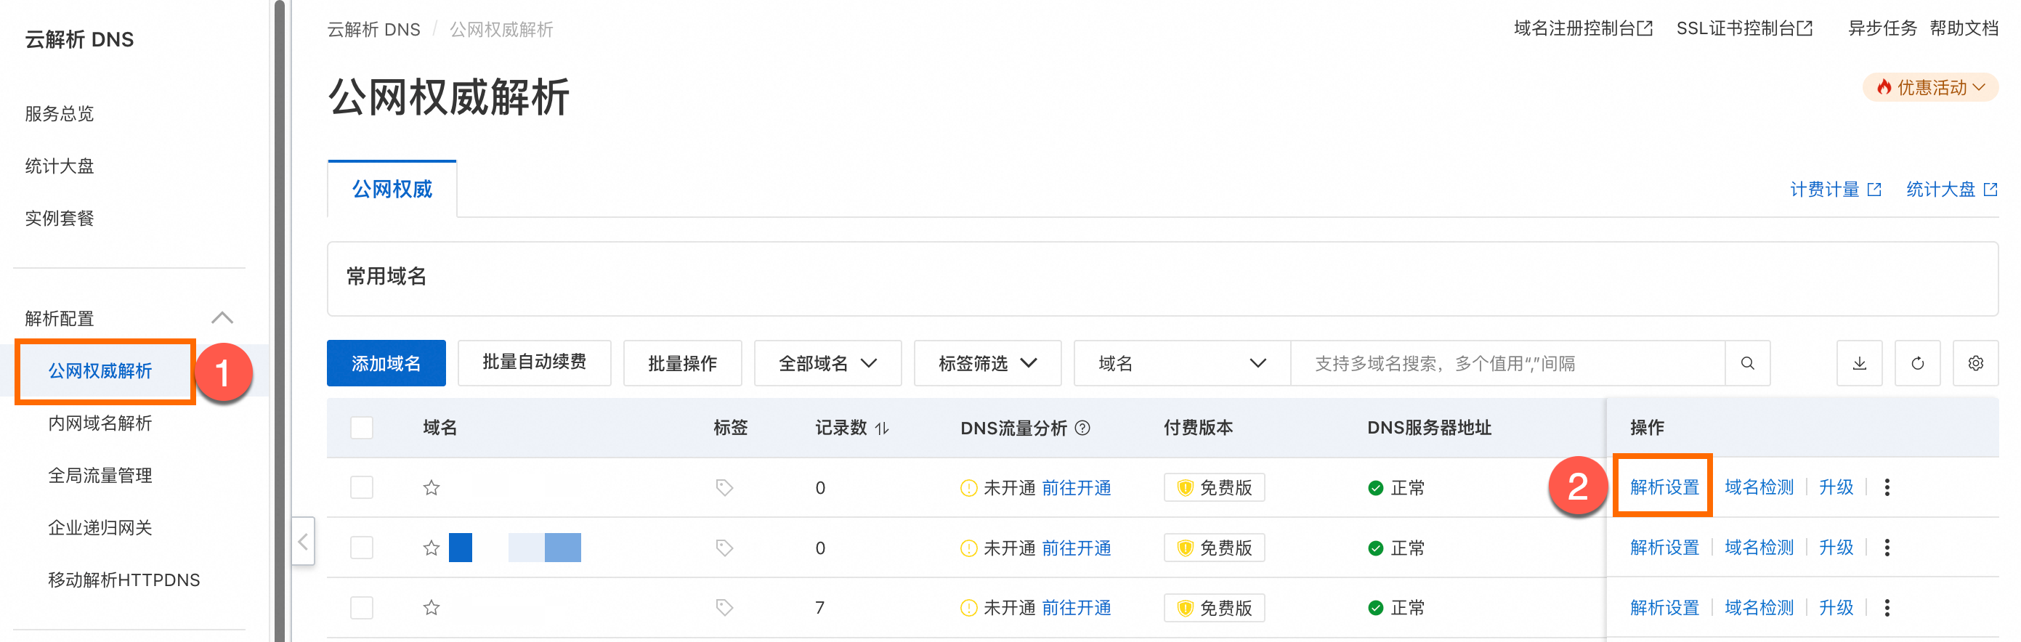The height and width of the screenshot is (642, 2021).
Task: Click the 添加域名 button
Action: point(386,363)
